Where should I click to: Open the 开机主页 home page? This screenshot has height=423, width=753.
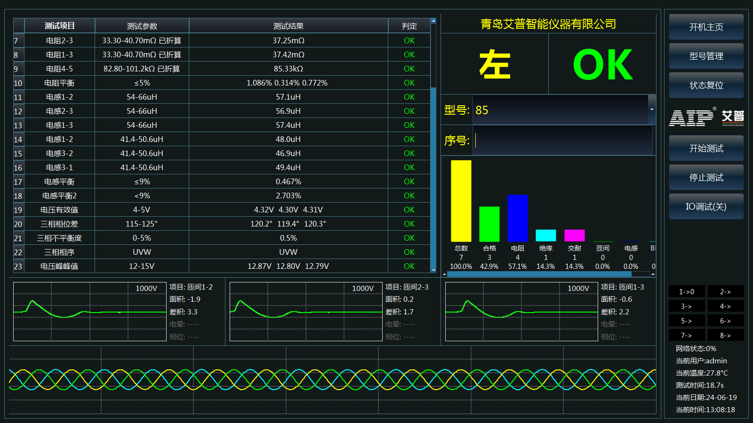tap(706, 27)
